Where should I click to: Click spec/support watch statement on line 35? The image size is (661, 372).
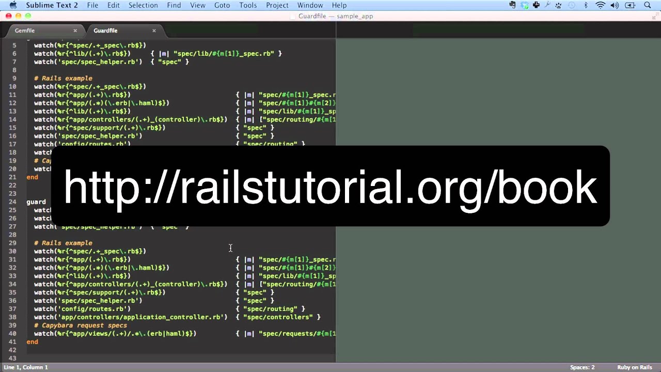100,292
